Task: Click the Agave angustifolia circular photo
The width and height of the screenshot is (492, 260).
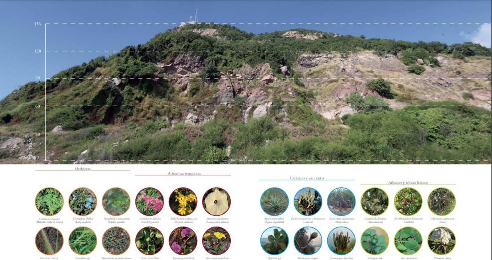Action: point(274,202)
